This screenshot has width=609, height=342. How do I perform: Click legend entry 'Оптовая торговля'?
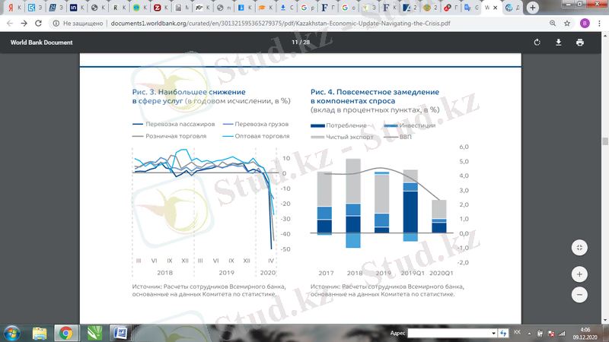pos(256,136)
